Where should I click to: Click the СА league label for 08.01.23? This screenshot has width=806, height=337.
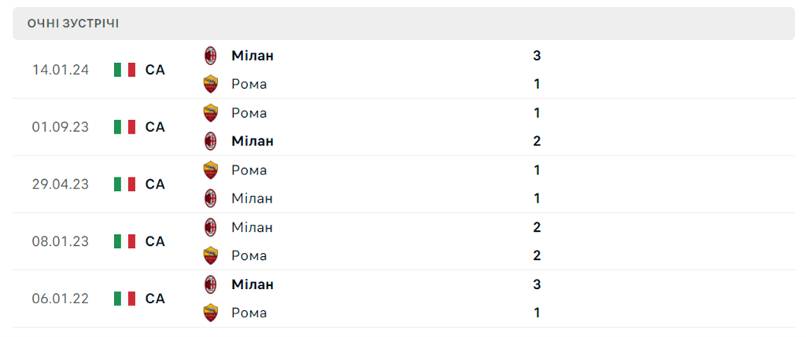pyautogui.click(x=155, y=242)
